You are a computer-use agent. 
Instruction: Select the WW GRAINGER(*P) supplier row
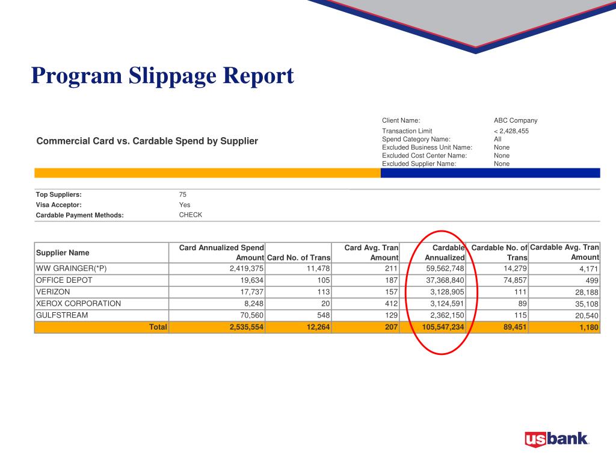pyautogui.click(x=317, y=269)
